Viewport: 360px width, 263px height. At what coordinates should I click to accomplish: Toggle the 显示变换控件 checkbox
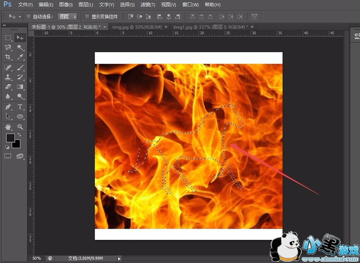tap(87, 16)
